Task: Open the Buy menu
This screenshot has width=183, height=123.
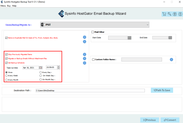Action: [x=9, y=6]
